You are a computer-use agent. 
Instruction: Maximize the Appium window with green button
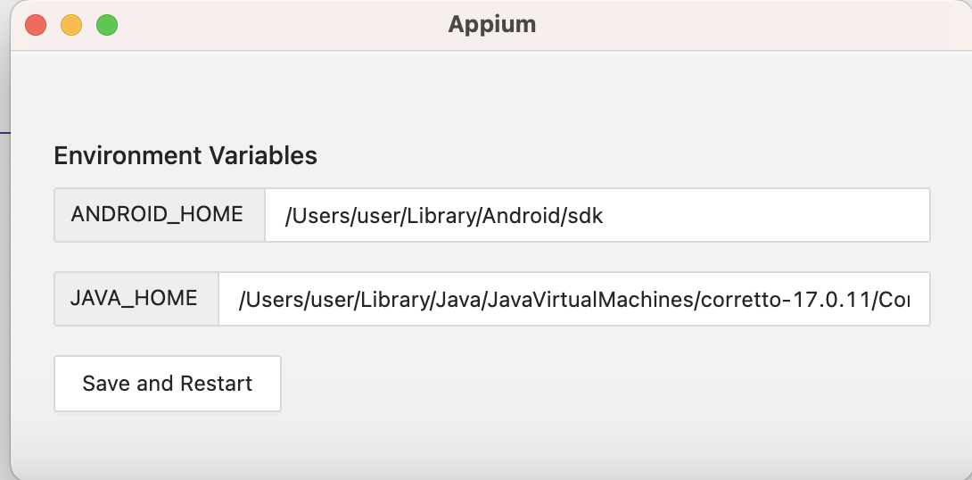tap(107, 25)
